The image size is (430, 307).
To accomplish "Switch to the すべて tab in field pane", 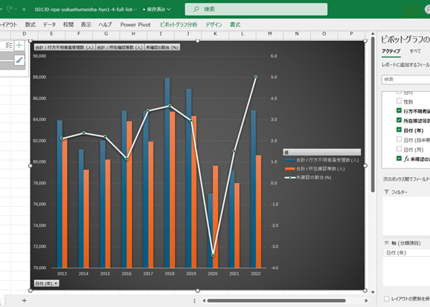I will coord(415,51).
